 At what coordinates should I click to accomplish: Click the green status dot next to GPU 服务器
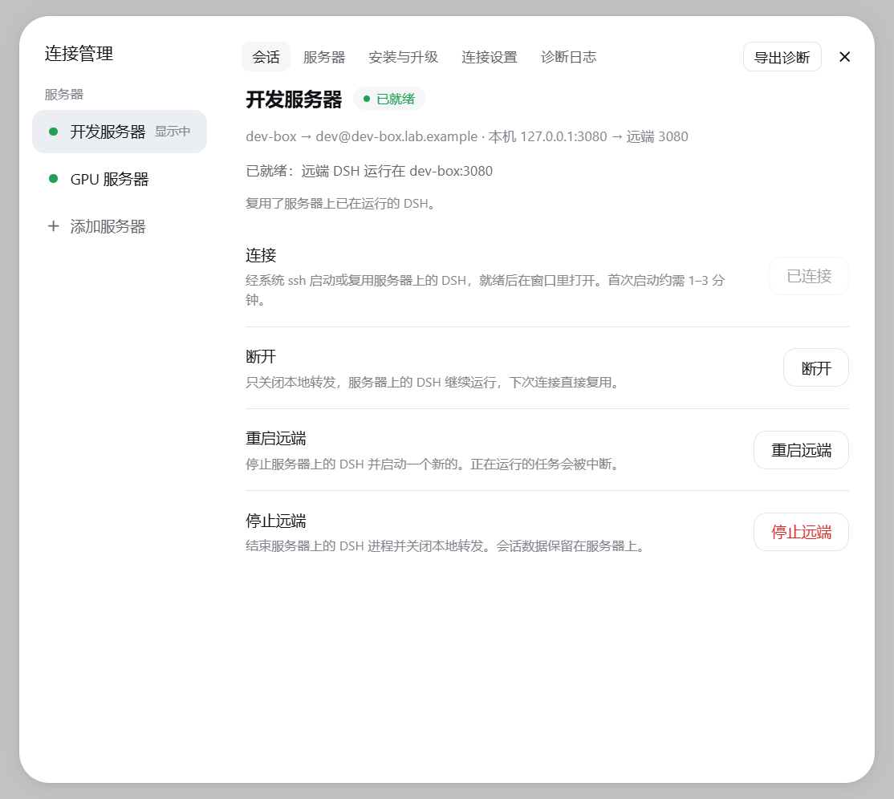(54, 179)
